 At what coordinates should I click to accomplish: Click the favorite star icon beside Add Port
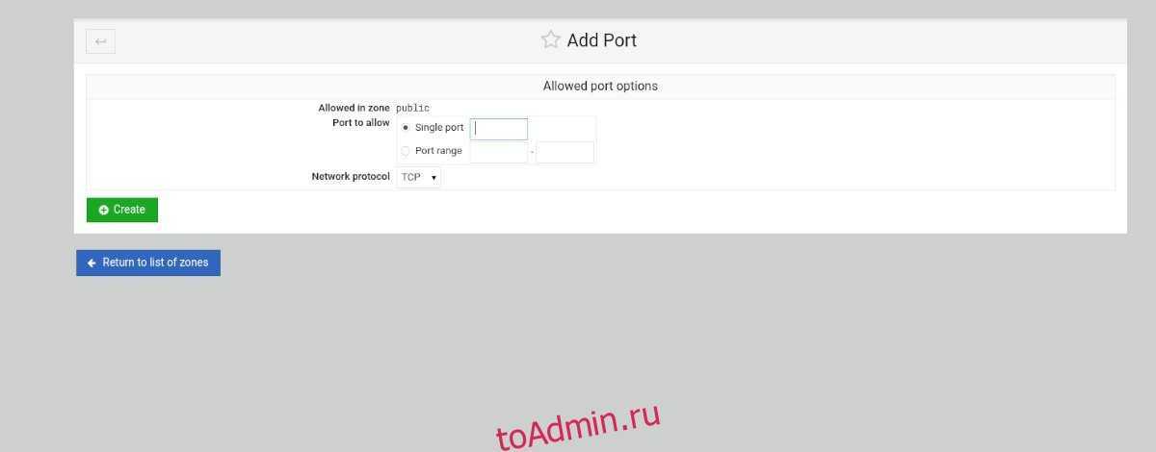coord(550,39)
